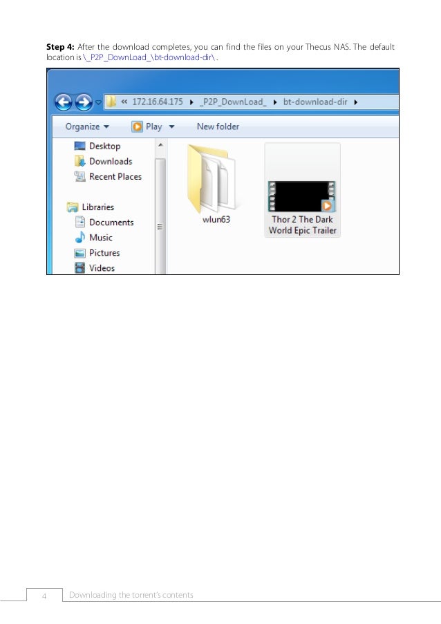
Task: Open the Play dropdown arrow
Action: pyautogui.click(x=171, y=127)
